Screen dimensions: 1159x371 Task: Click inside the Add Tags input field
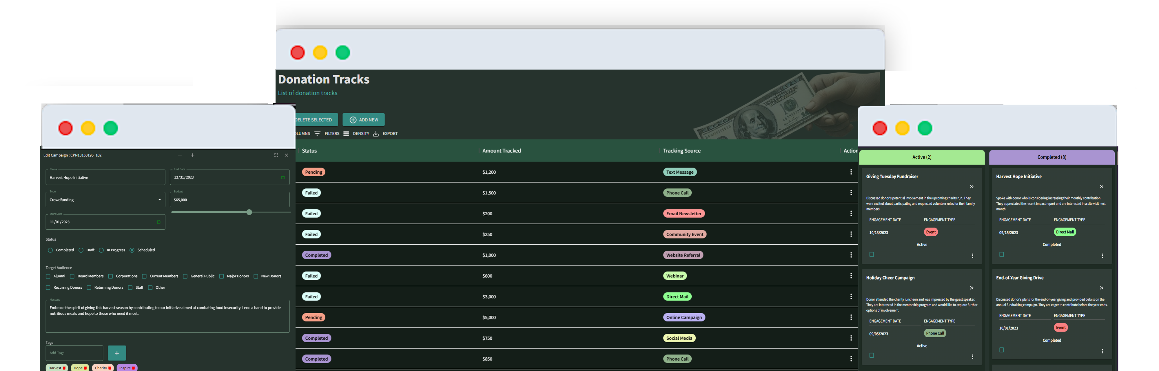pyautogui.click(x=74, y=353)
